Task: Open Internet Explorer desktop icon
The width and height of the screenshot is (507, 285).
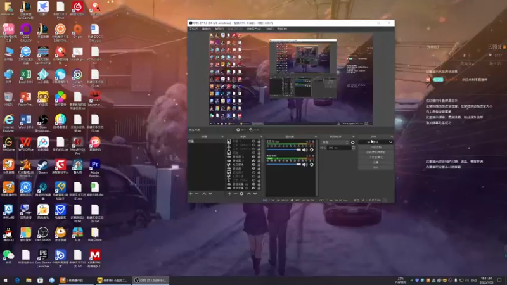Action: [8, 123]
